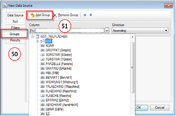The width and height of the screenshot is (176, 116).
Task: Click the numeric field icon beside SGRSTNR
Action: pos(43,55)
